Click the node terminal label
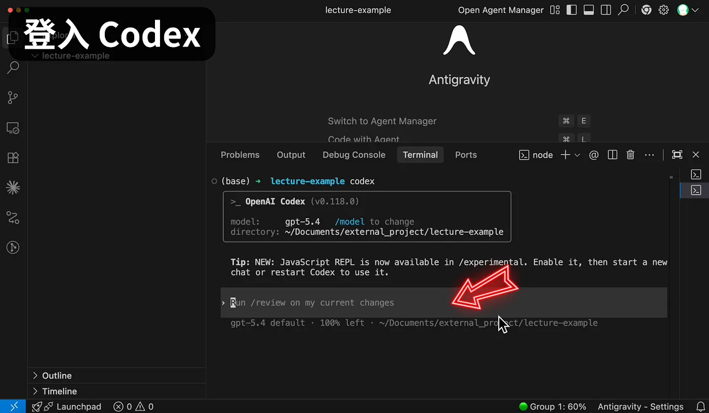Screen dimensions: 709x413 [536, 155]
